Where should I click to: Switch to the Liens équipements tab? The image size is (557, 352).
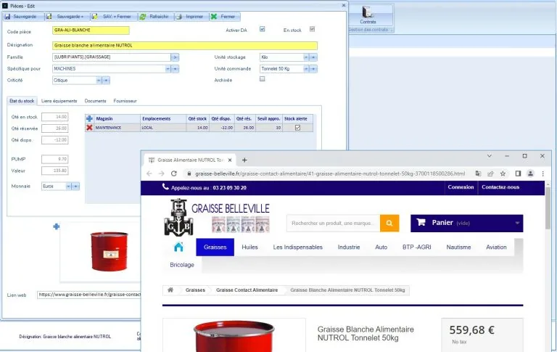pyautogui.click(x=59, y=101)
